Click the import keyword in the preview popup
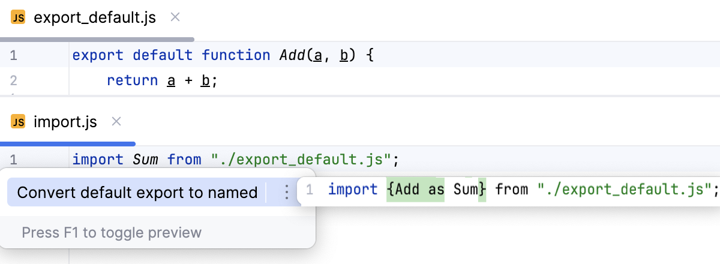 coord(353,190)
